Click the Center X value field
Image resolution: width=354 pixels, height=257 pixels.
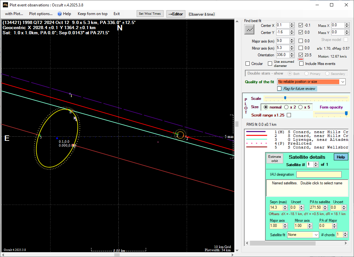point(283,25)
